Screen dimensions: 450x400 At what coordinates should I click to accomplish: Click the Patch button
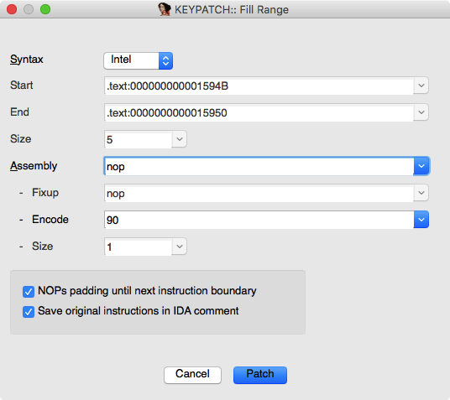pos(260,375)
